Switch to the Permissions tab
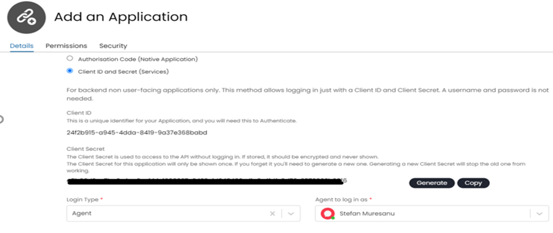Image resolution: width=553 pixels, height=233 pixels. point(66,46)
